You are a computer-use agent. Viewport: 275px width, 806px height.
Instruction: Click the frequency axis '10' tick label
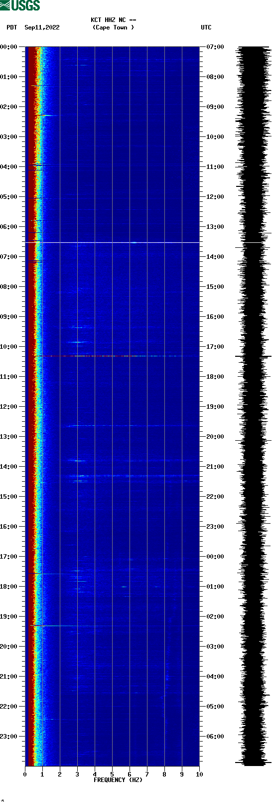[199, 775]
